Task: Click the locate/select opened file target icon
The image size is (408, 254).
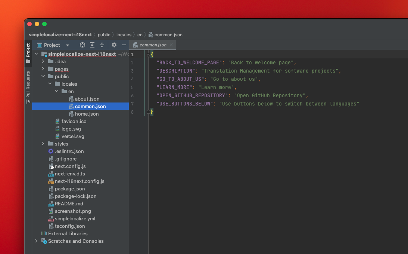Action: 82,45
